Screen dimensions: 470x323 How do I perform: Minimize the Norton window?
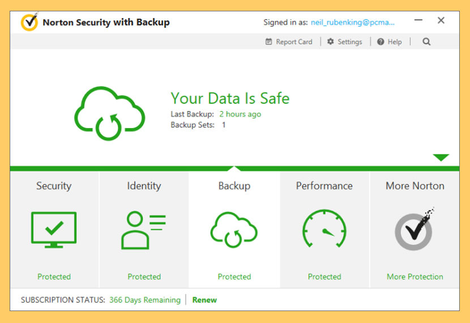tap(418, 20)
